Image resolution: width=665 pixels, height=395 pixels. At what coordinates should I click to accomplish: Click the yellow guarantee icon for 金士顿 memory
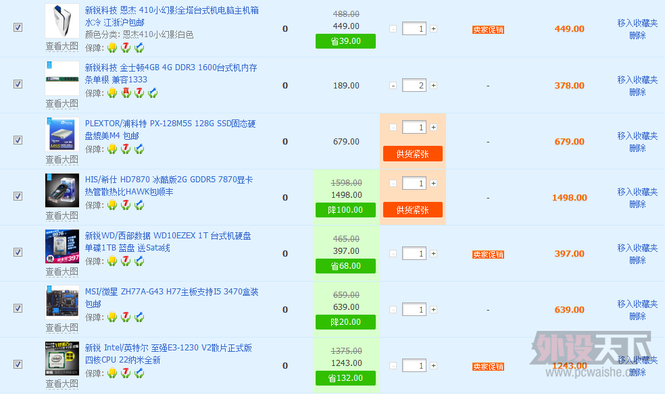pyautogui.click(x=112, y=93)
